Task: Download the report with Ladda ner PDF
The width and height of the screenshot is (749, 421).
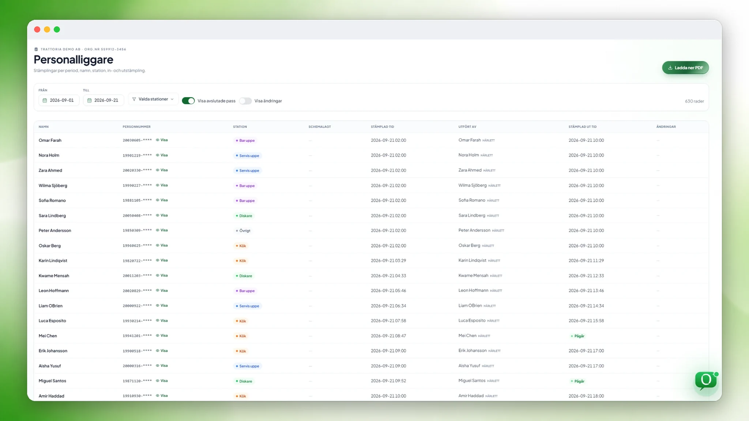Action: click(x=685, y=68)
